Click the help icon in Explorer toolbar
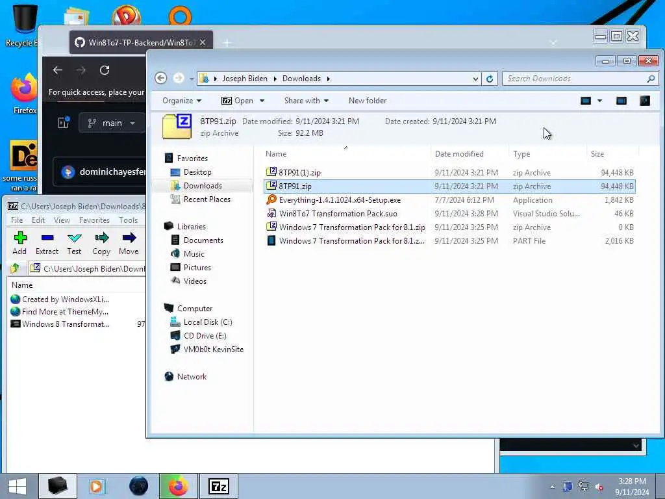This screenshot has width=665, height=499. (x=645, y=101)
